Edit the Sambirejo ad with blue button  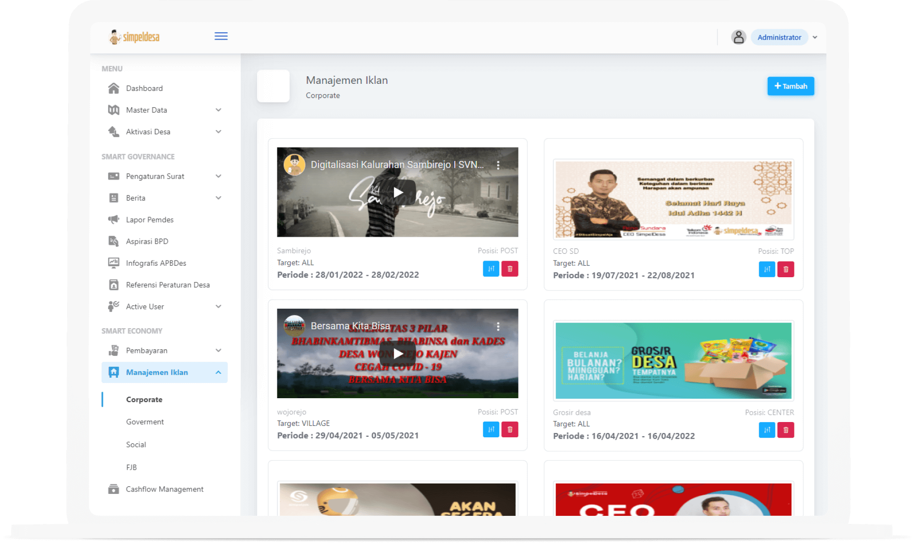[x=491, y=269]
